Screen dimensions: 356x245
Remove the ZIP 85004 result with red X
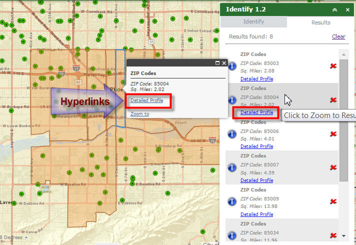333,100
